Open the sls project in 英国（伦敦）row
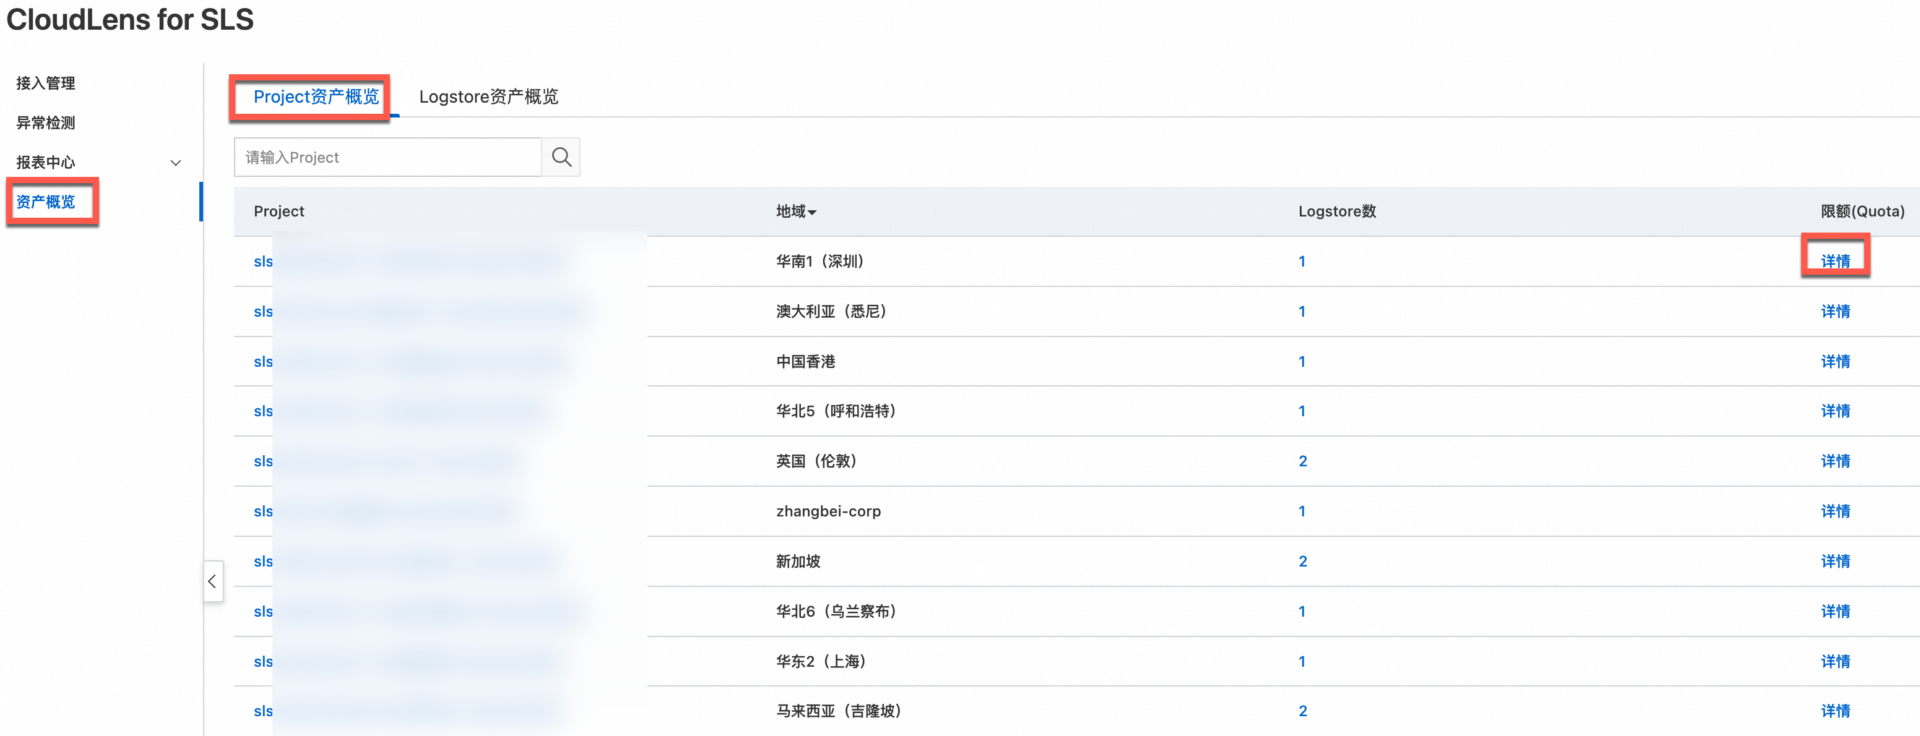 click(263, 461)
